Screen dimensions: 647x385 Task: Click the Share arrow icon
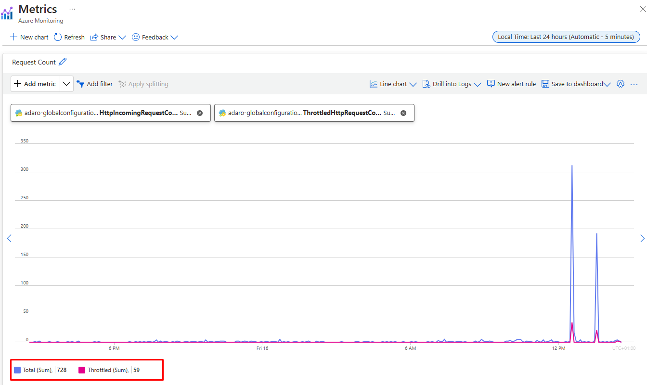[x=94, y=37]
